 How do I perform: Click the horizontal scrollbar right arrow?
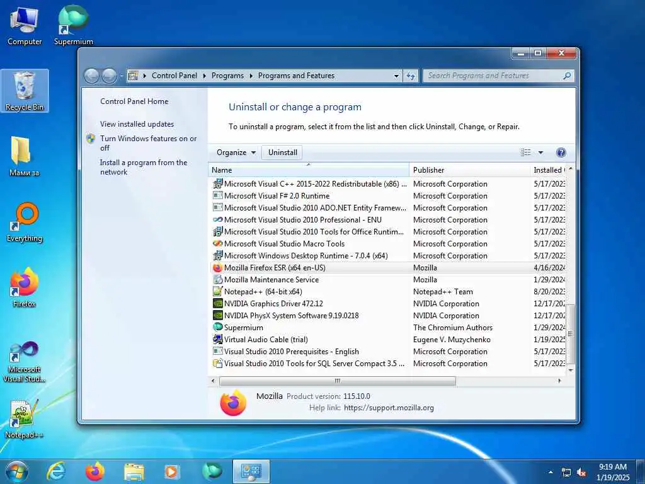click(559, 381)
